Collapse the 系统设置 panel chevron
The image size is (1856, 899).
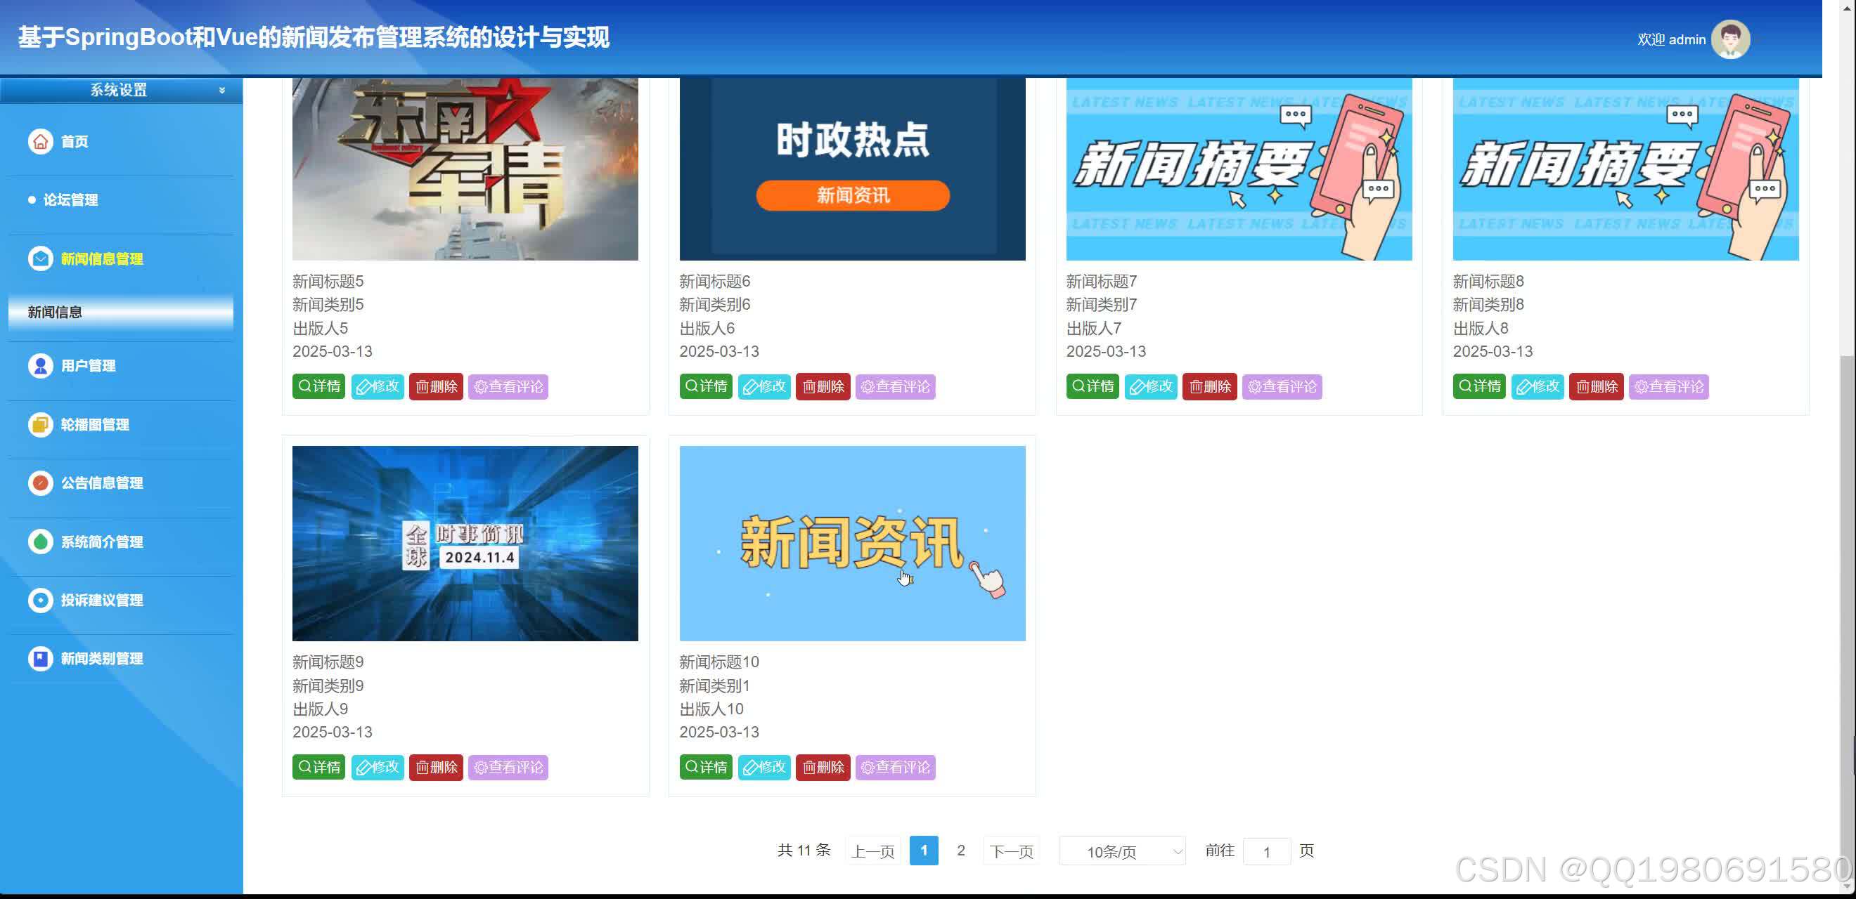tap(222, 89)
